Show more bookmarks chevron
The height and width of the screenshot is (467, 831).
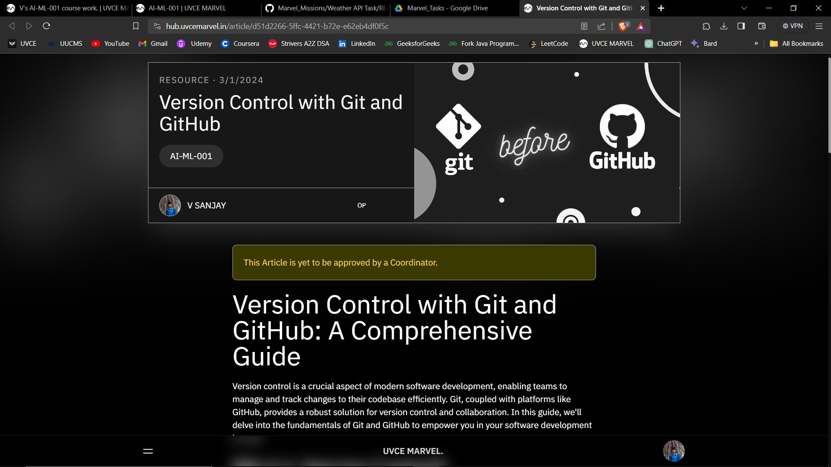[x=756, y=44]
